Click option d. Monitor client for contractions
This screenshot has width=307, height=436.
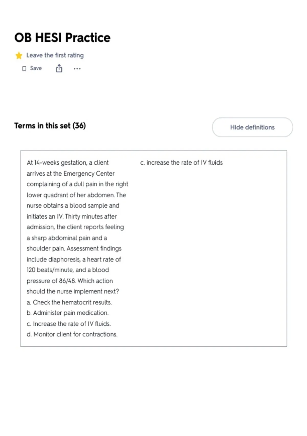[72, 334]
